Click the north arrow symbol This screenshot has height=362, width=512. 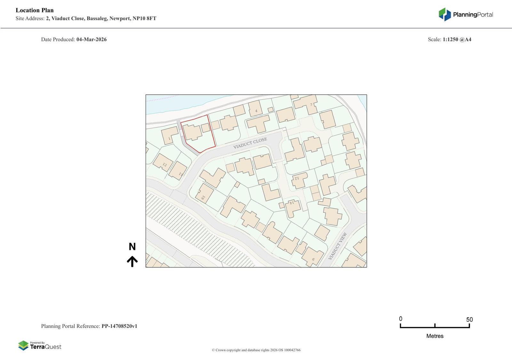pyautogui.click(x=132, y=261)
